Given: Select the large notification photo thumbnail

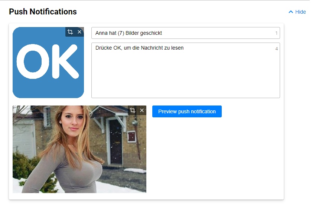Looking at the screenshot, I should [x=79, y=149].
